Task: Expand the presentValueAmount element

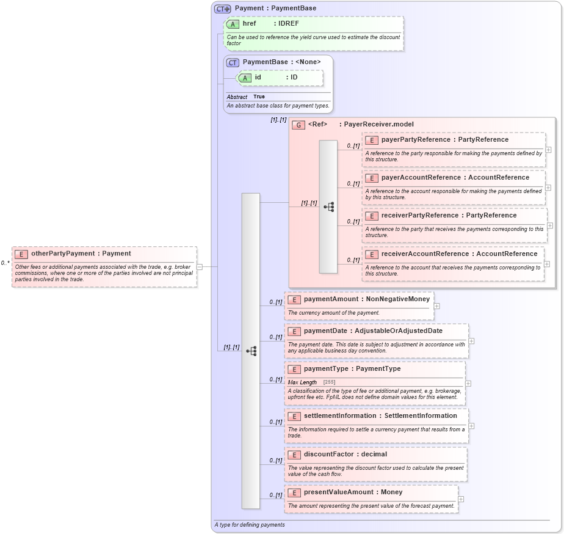Action: tap(461, 499)
